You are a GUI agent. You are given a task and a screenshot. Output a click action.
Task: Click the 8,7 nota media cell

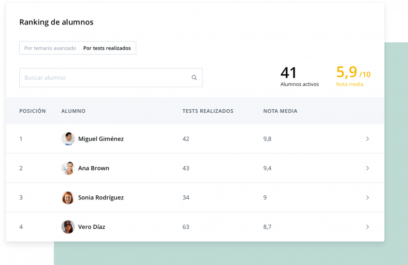[x=267, y=227]
